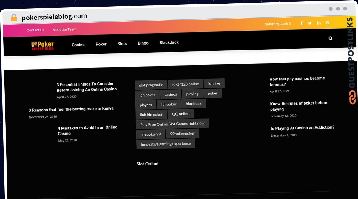This screenshot has height=199, width=358.
Task: Click the search magnifier icon
Action: point(331,38)
